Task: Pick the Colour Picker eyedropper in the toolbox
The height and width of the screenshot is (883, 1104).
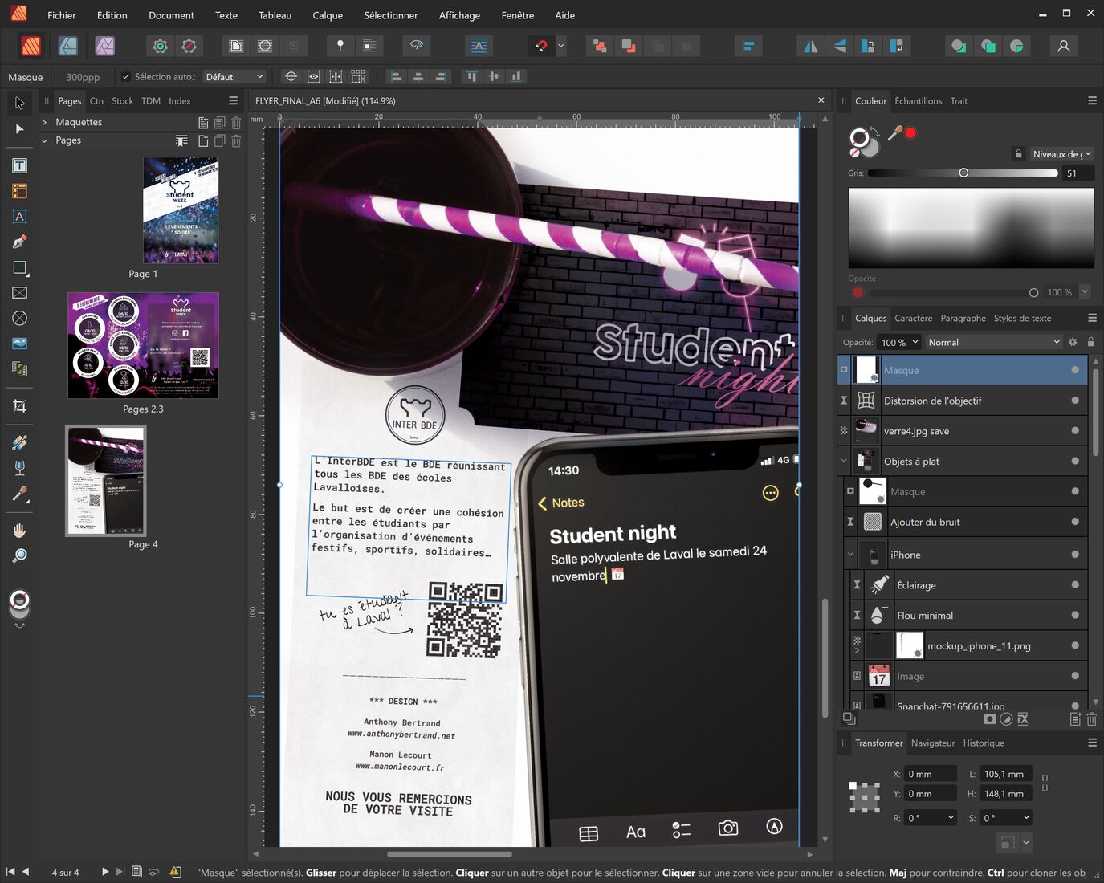Action: coord(20,494)
